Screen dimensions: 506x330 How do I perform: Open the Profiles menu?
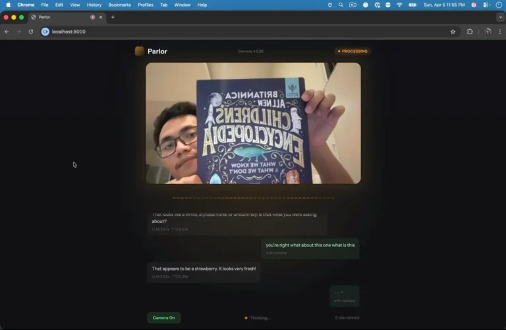click(146, 5)
